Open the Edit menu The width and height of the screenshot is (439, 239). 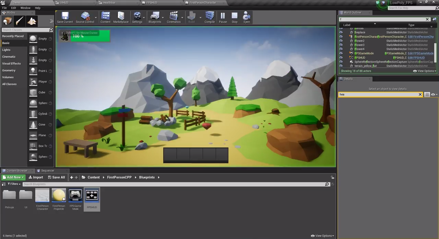pos(13,8)
